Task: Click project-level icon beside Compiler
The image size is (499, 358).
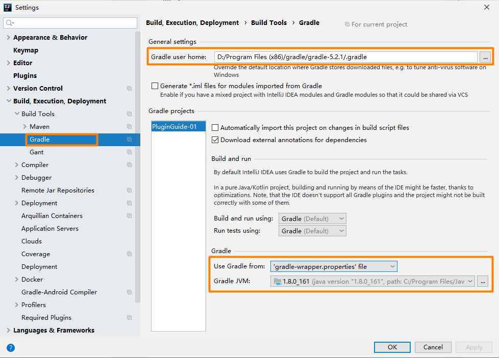Action: tap(129, 165)
